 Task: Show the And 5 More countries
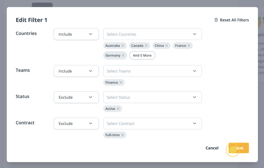click(142, 56)
